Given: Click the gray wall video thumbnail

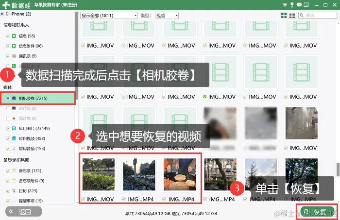Looking at the screenshot, I should tap(302, 123).
